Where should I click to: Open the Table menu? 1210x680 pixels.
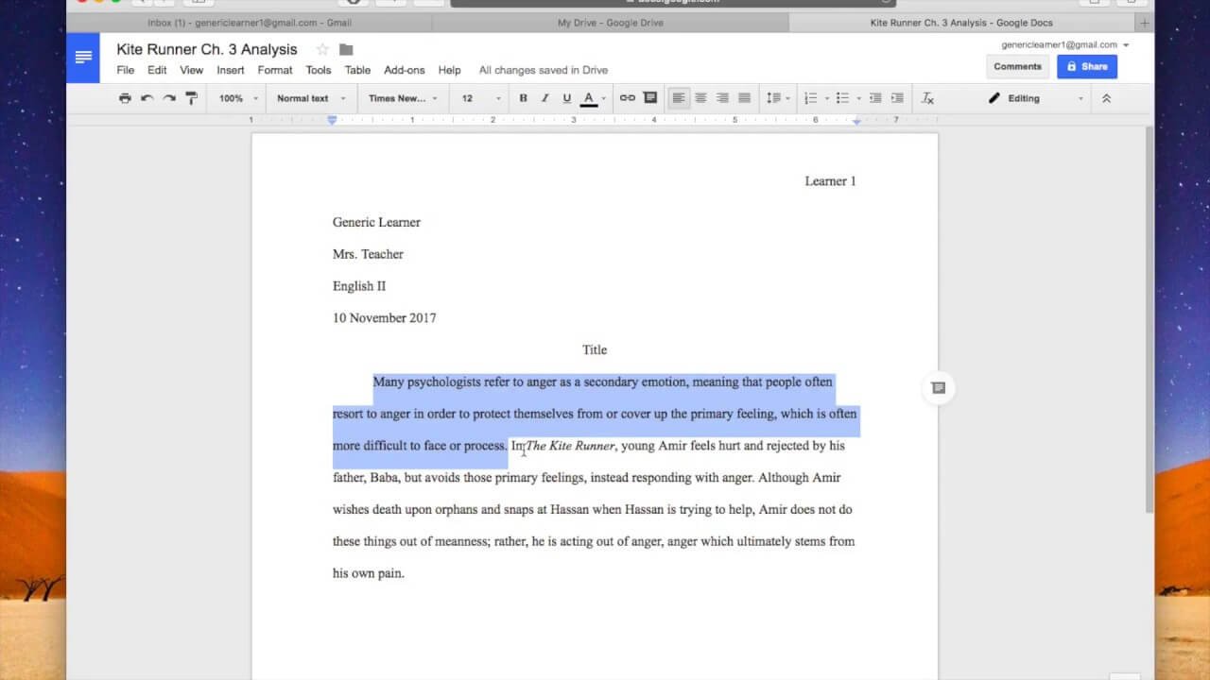click(x=357, y=70)
